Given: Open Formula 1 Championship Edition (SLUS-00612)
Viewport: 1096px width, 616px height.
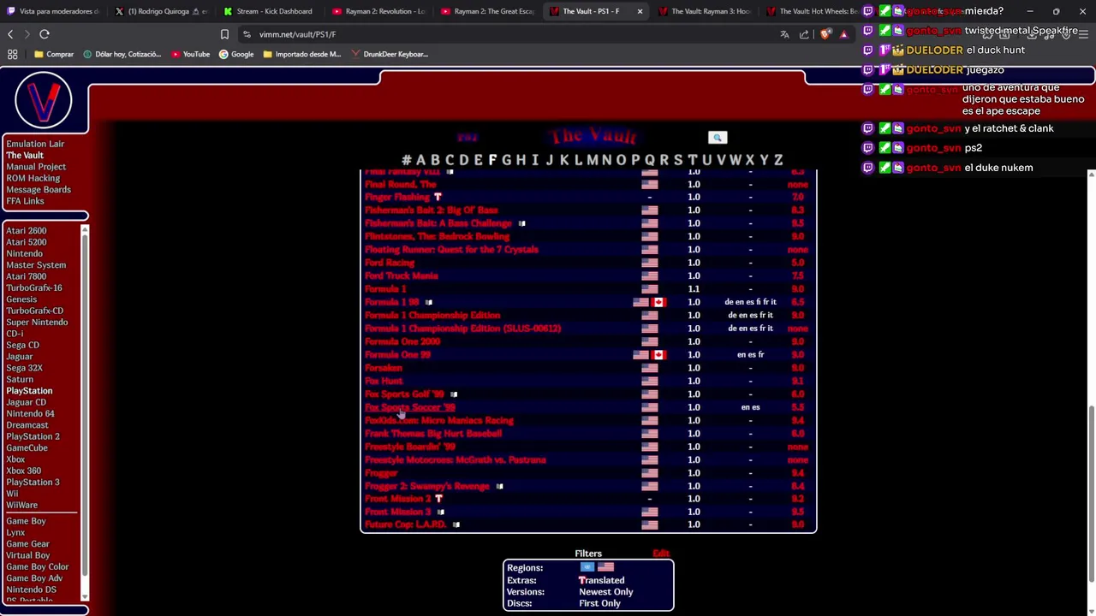Looking at the screenshot, I should click(463, 329).
